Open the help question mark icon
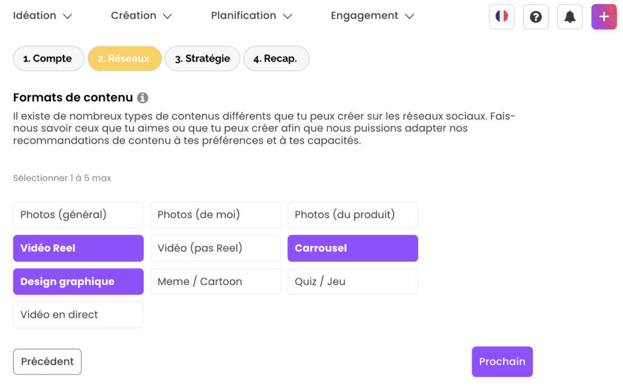The height and width of the screenshot is (389, 623). click(x=535, y=16)
